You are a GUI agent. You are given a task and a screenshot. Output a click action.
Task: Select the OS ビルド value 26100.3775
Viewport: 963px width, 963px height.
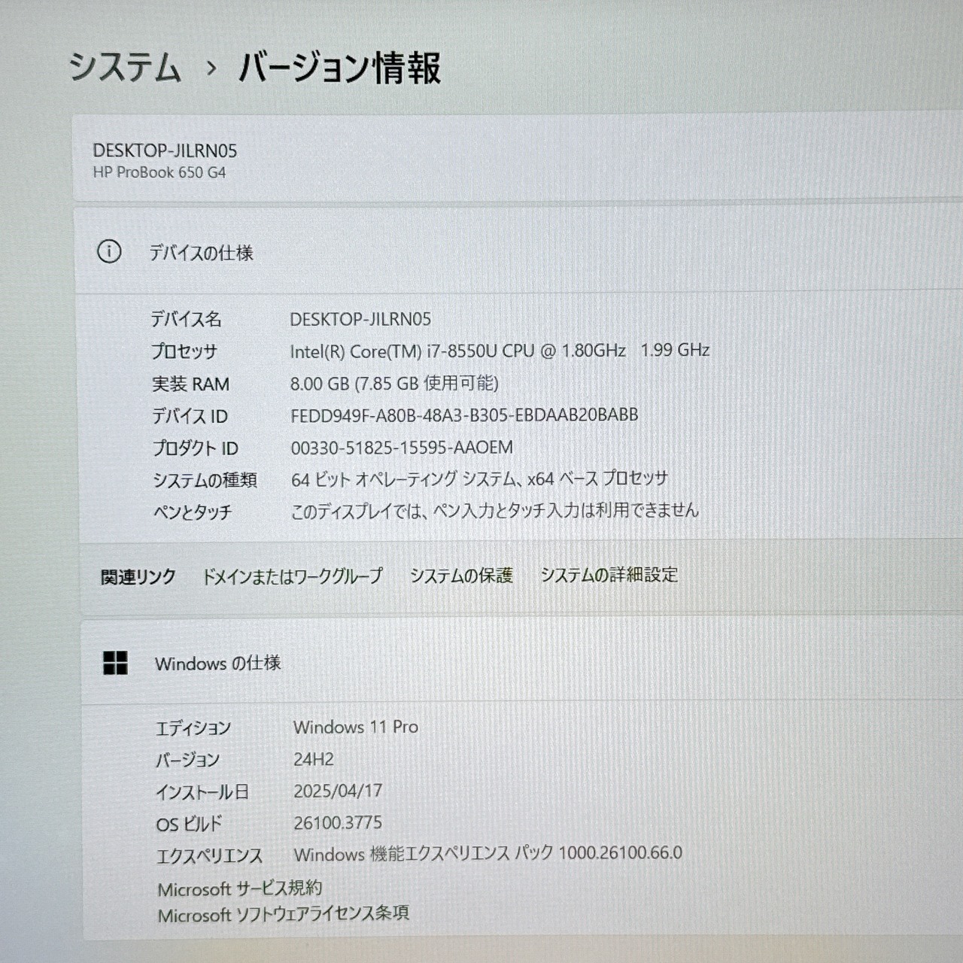(339, 823)
